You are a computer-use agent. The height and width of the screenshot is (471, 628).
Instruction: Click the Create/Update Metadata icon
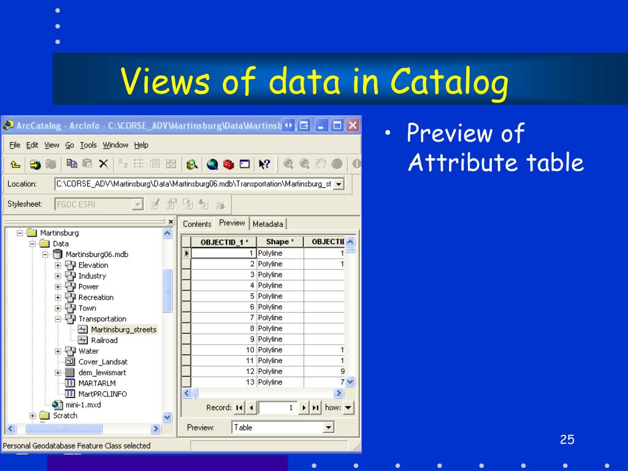tap(188, 204)
